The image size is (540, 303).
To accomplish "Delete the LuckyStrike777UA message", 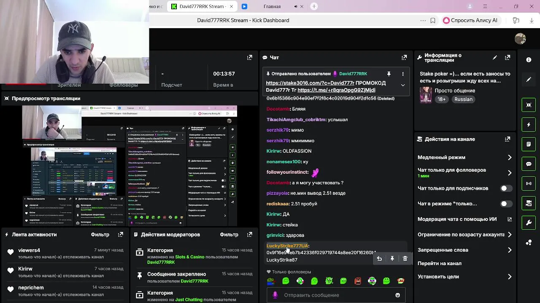I will 405,259.
